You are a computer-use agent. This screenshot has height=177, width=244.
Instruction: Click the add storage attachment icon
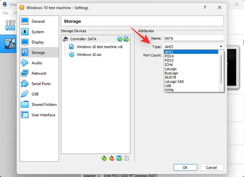tap(119, 158)
